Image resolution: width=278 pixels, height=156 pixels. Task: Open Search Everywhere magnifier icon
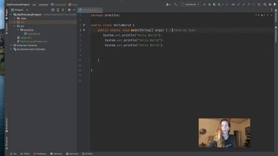tap(265, 4)
